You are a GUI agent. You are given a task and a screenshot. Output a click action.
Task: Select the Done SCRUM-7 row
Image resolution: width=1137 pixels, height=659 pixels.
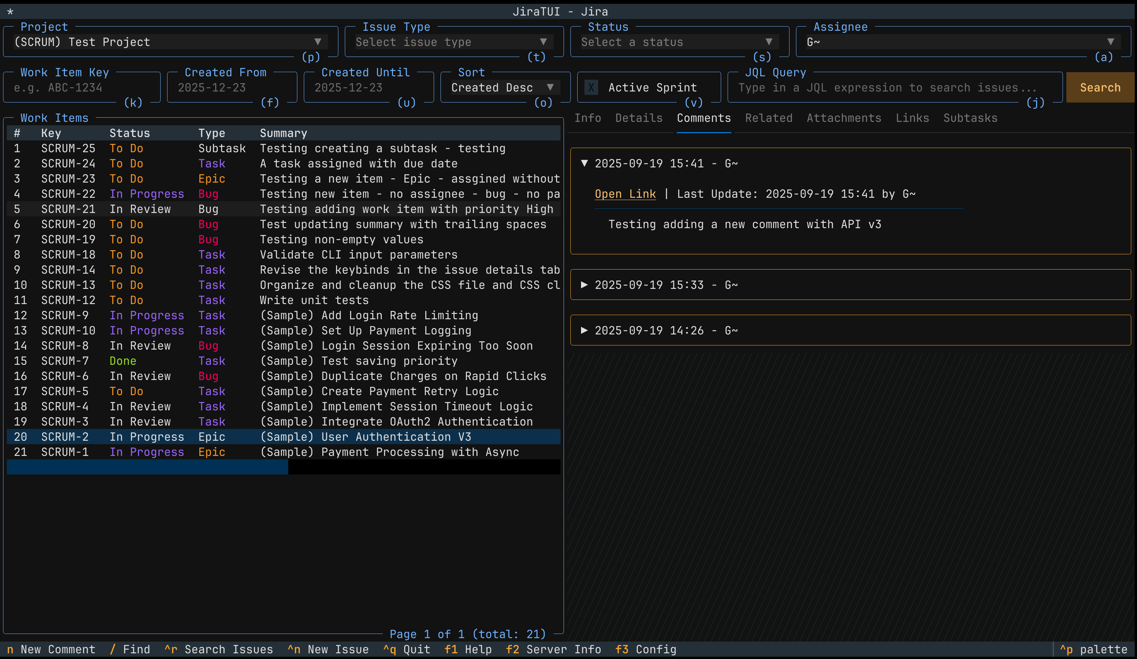coord(283,361)
